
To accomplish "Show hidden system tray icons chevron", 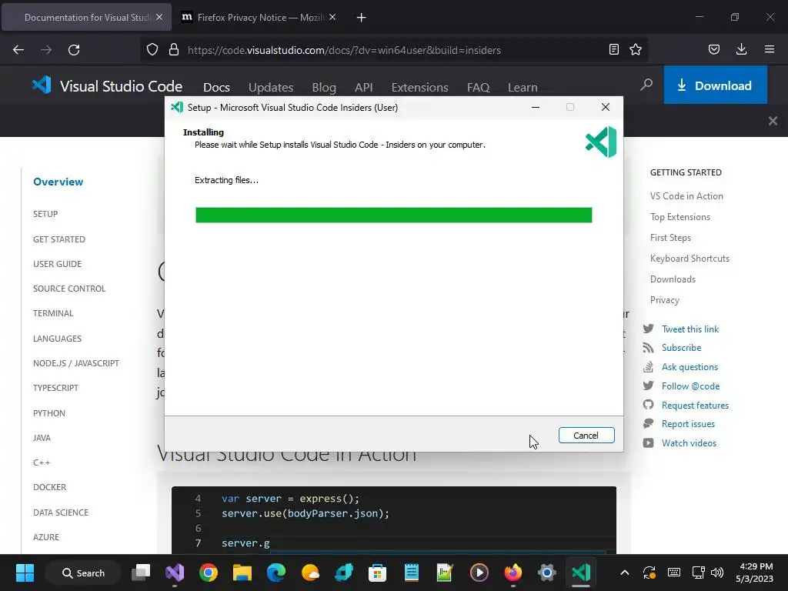I will pyautogui.click(x=625, y=573).
